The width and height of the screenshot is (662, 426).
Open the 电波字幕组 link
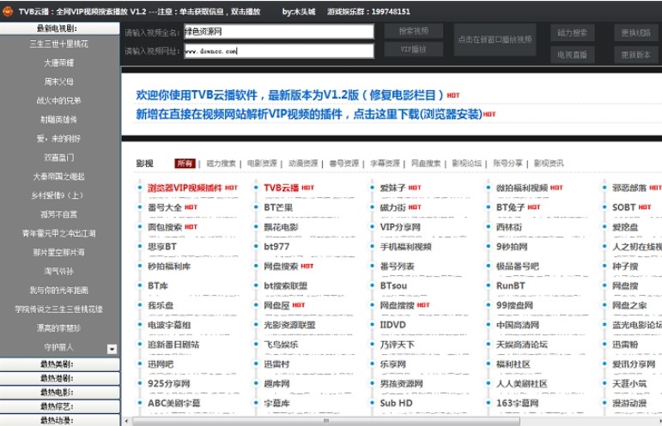(169, 325)
